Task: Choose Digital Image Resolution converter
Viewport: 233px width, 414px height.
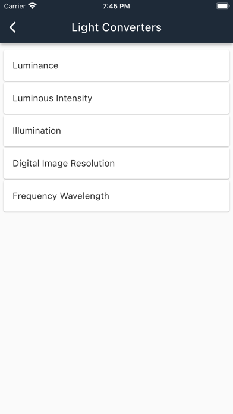Action: point(116,164)
